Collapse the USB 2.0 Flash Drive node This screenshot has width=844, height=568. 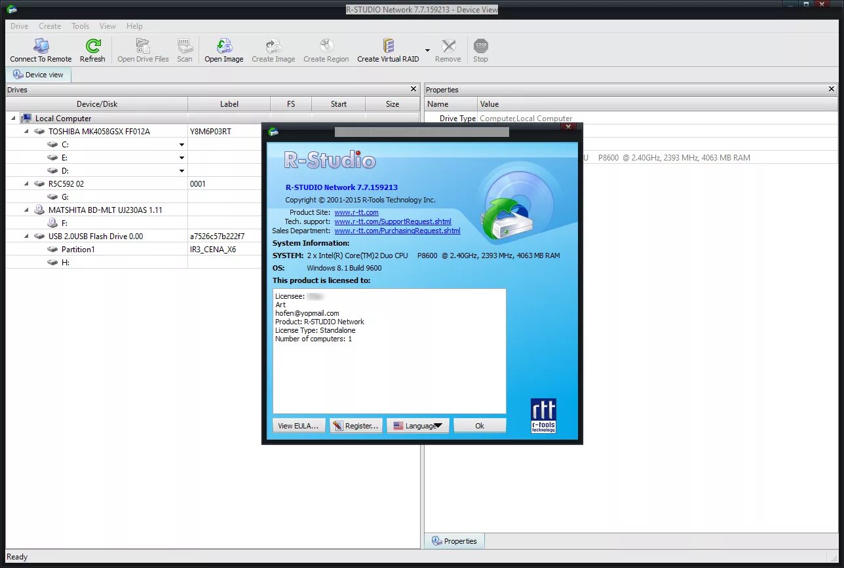[x=27, y=237]
